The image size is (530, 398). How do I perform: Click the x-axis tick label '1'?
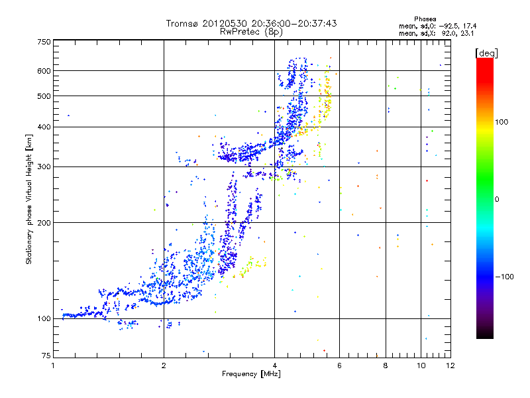(53, 365)
